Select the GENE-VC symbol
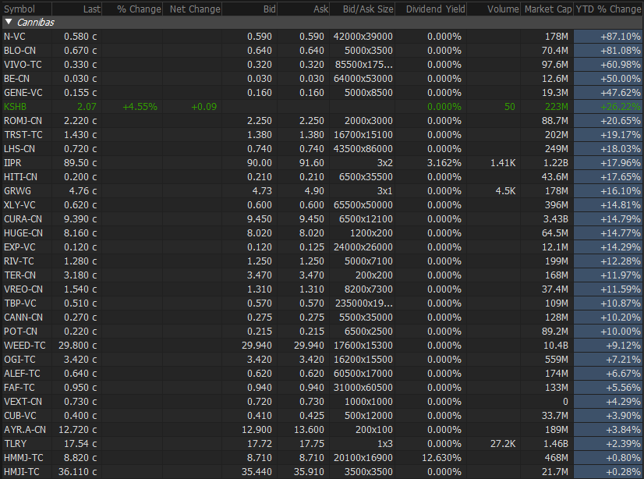Viewport: 644px width, 479px height. pos(23,92)
